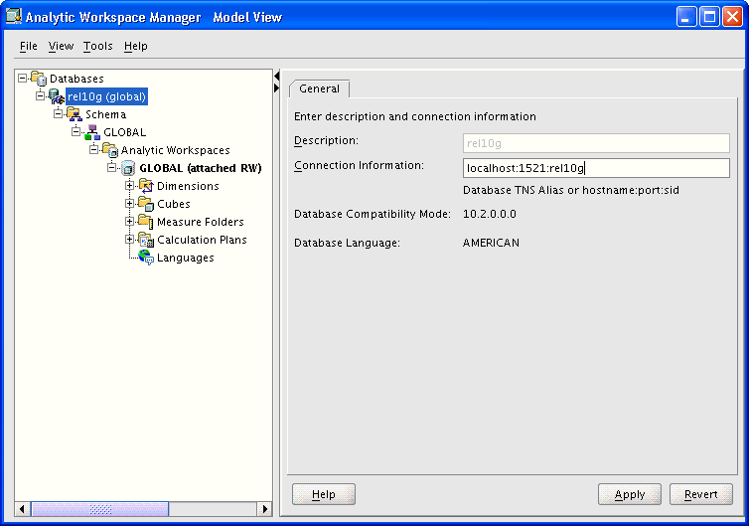Screen dimensions: 749x526
Task: Select the Databases tree label
Action: coord(76,79)
